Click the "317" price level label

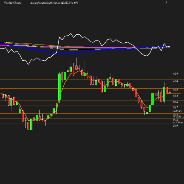coord(175,107)
